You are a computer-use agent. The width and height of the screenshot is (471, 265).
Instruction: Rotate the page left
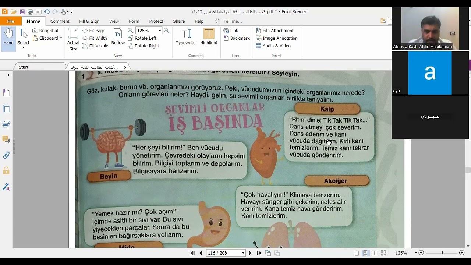[x=142, y=38]
